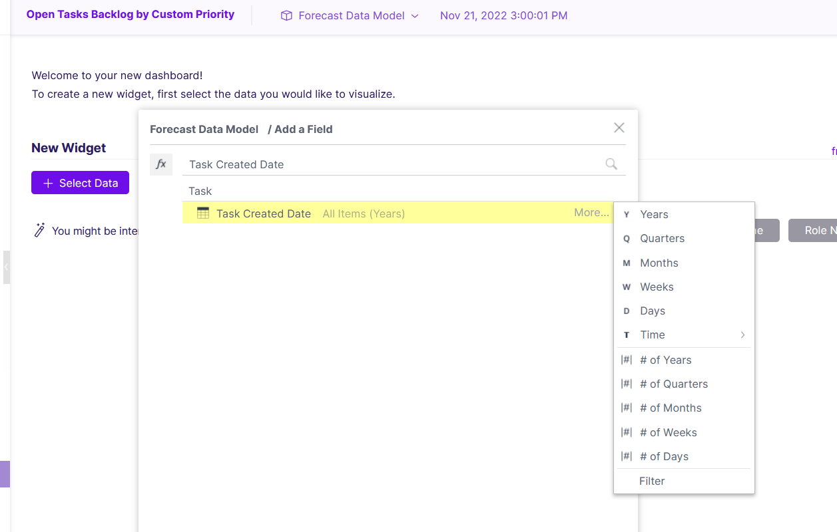This screenshot has height=532, width=837.
Task: Click Open Tasks Backlog by Custom Priority title
Action: pyautogui.click(x=131, y=14)
